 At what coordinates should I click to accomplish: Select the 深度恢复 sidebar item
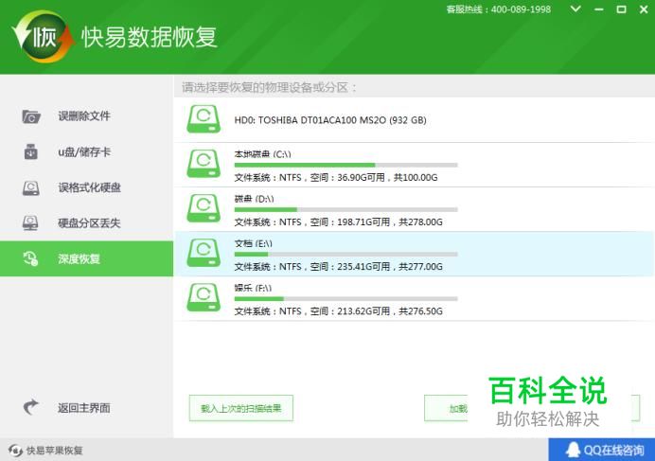(x=86, y=258)
